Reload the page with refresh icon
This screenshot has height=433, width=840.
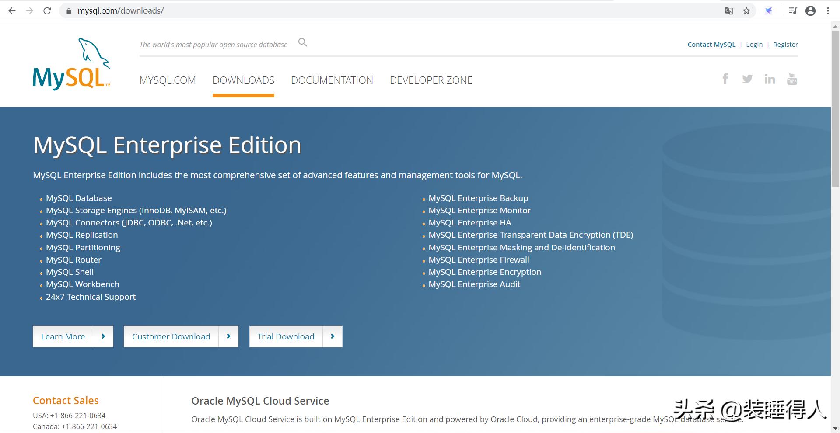(x=47, y=11)
